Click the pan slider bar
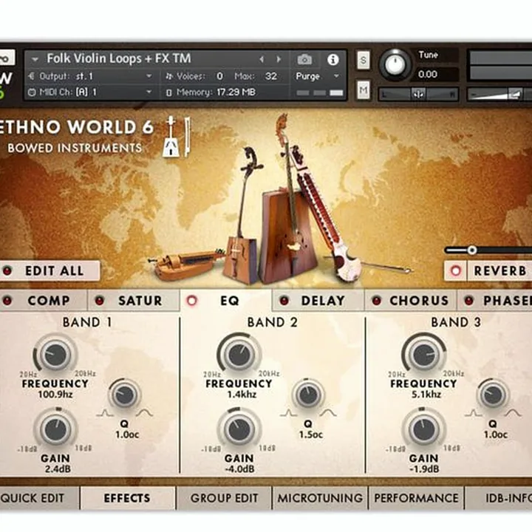Screen dimensions: 532x532 pos(418,94)
